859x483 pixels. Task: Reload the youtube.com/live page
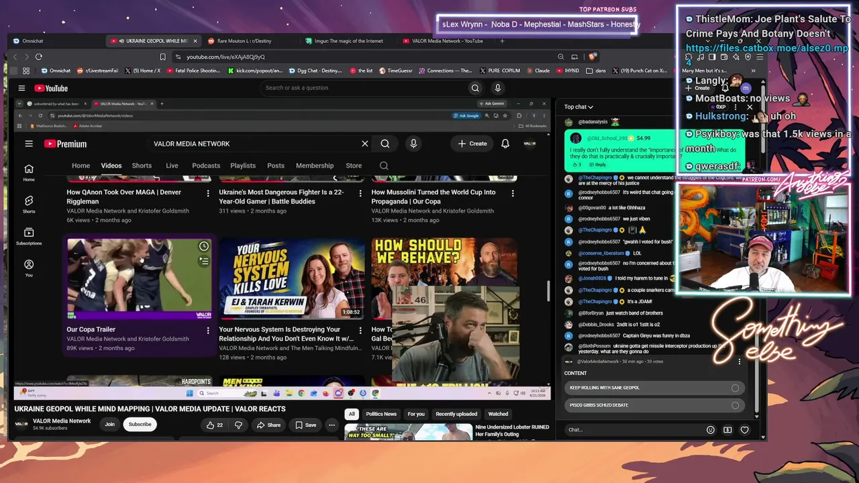[x=39, y=57]
